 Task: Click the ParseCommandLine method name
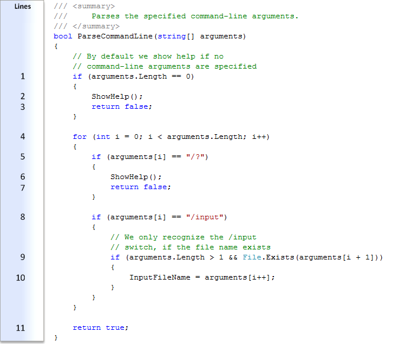[115, 37]
